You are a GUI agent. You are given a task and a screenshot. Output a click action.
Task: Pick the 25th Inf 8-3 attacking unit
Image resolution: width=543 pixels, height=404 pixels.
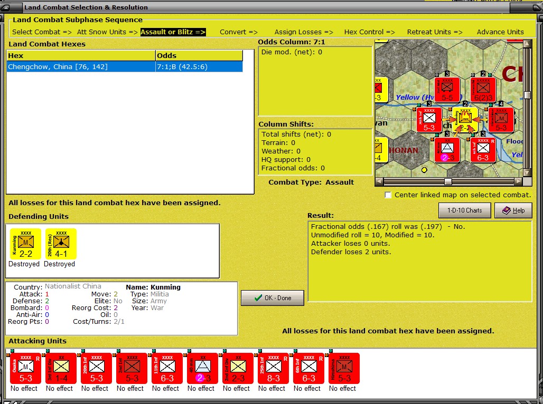click(273, 368)
